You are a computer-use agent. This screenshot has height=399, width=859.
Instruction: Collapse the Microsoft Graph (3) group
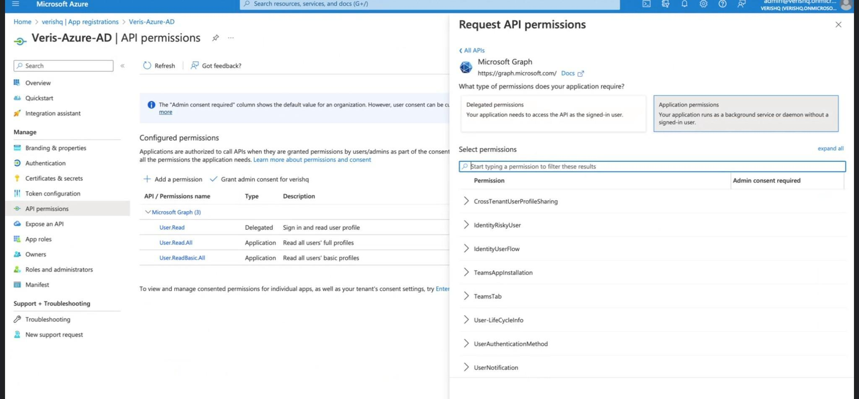(x=148, y=212)
